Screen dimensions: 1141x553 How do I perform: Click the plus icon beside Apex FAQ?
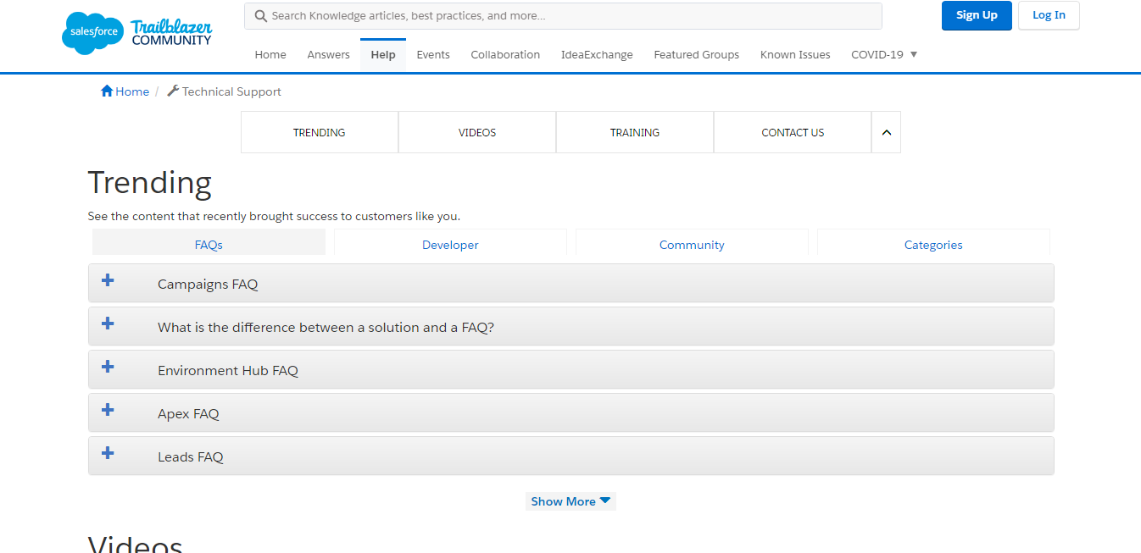[108, 410]
